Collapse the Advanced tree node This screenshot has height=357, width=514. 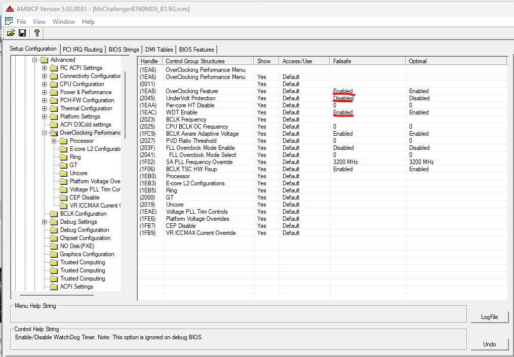pyautogui.click(x=34, y=60)
